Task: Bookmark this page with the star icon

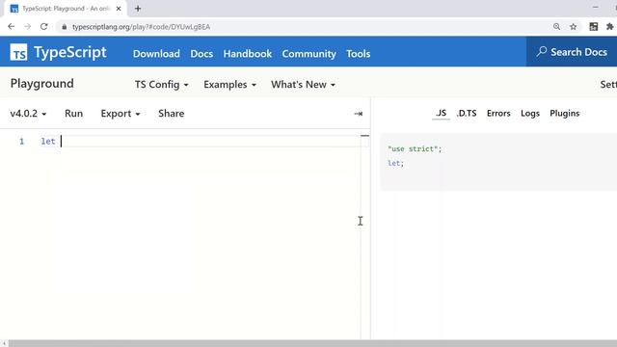Action: pos(574,26)
